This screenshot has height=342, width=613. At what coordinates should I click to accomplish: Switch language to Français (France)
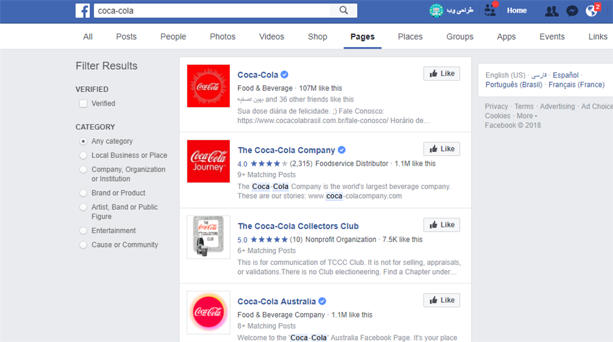tap(576, 84)
